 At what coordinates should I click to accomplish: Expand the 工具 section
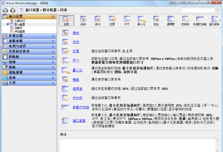pyautogui.click(x=29, y=83)
